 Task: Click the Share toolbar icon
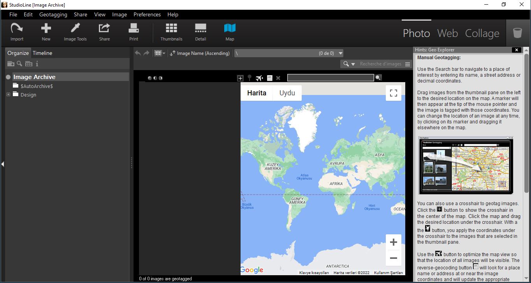pos(104,32)
